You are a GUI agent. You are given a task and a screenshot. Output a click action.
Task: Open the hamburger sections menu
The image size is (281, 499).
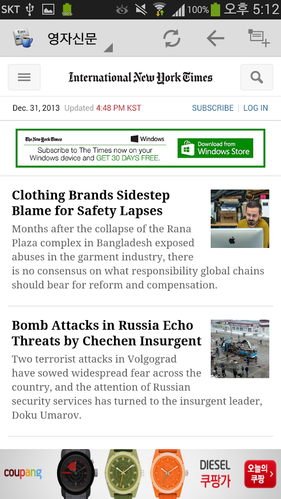click(24, 77)
